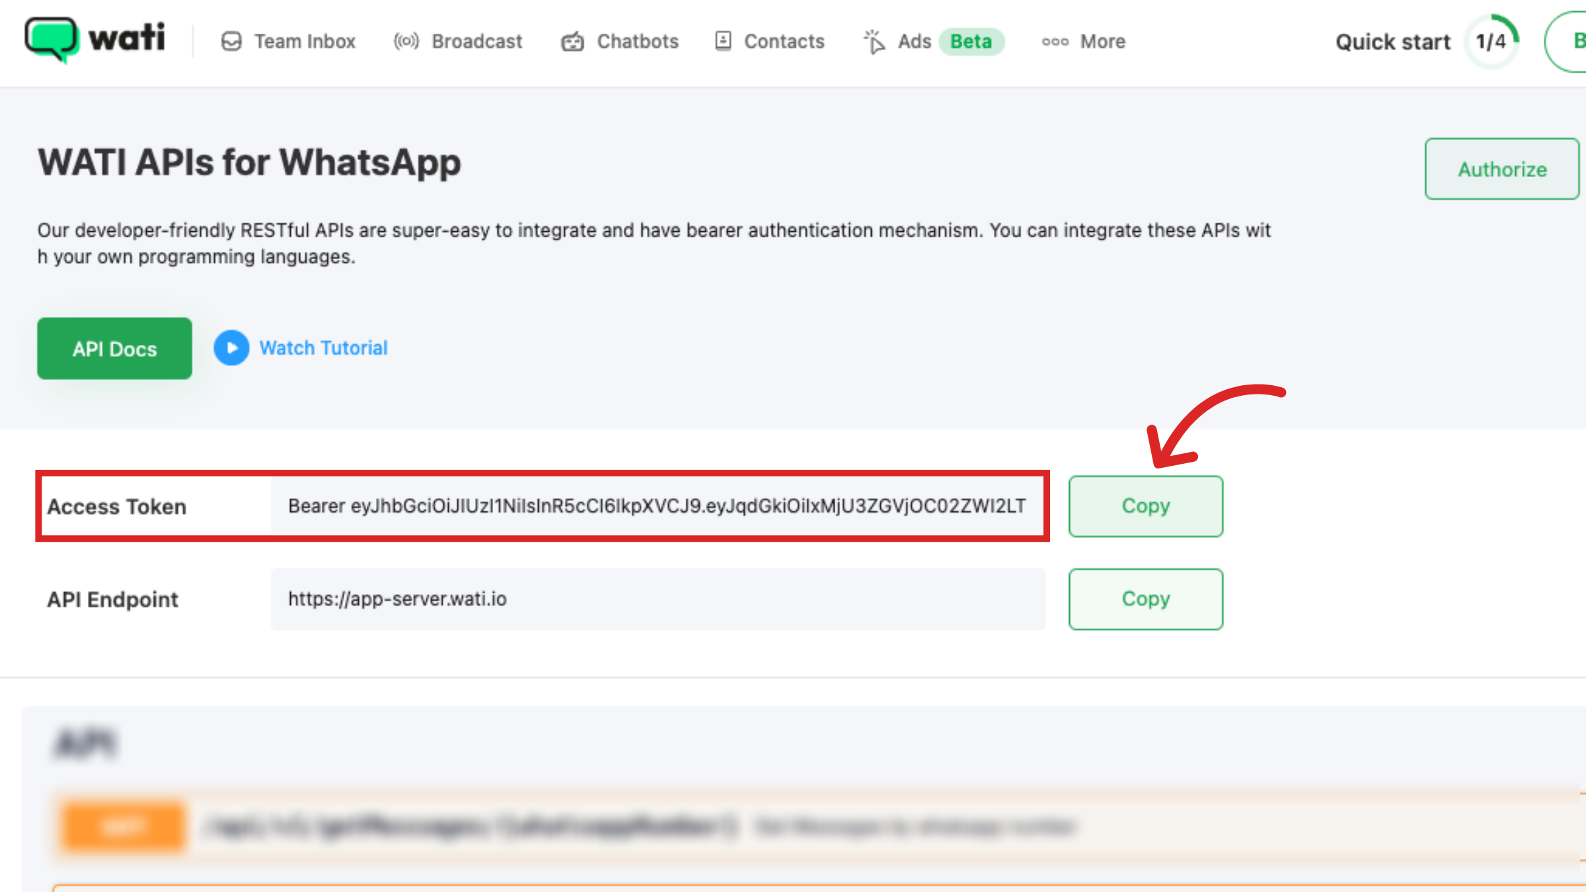This screenshot has width=1586, height=892.
Task: Open the API Docs page
Action: coord(114,348)
